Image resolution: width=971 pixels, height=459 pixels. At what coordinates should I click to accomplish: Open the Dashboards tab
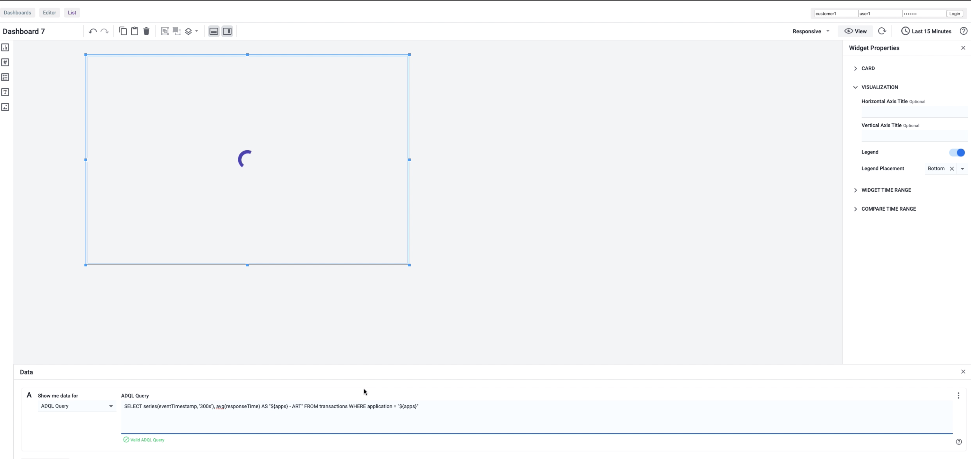click(17, 13)
